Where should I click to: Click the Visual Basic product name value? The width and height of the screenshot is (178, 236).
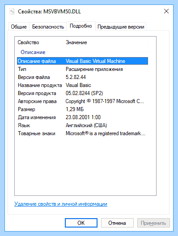click(78, 85)
